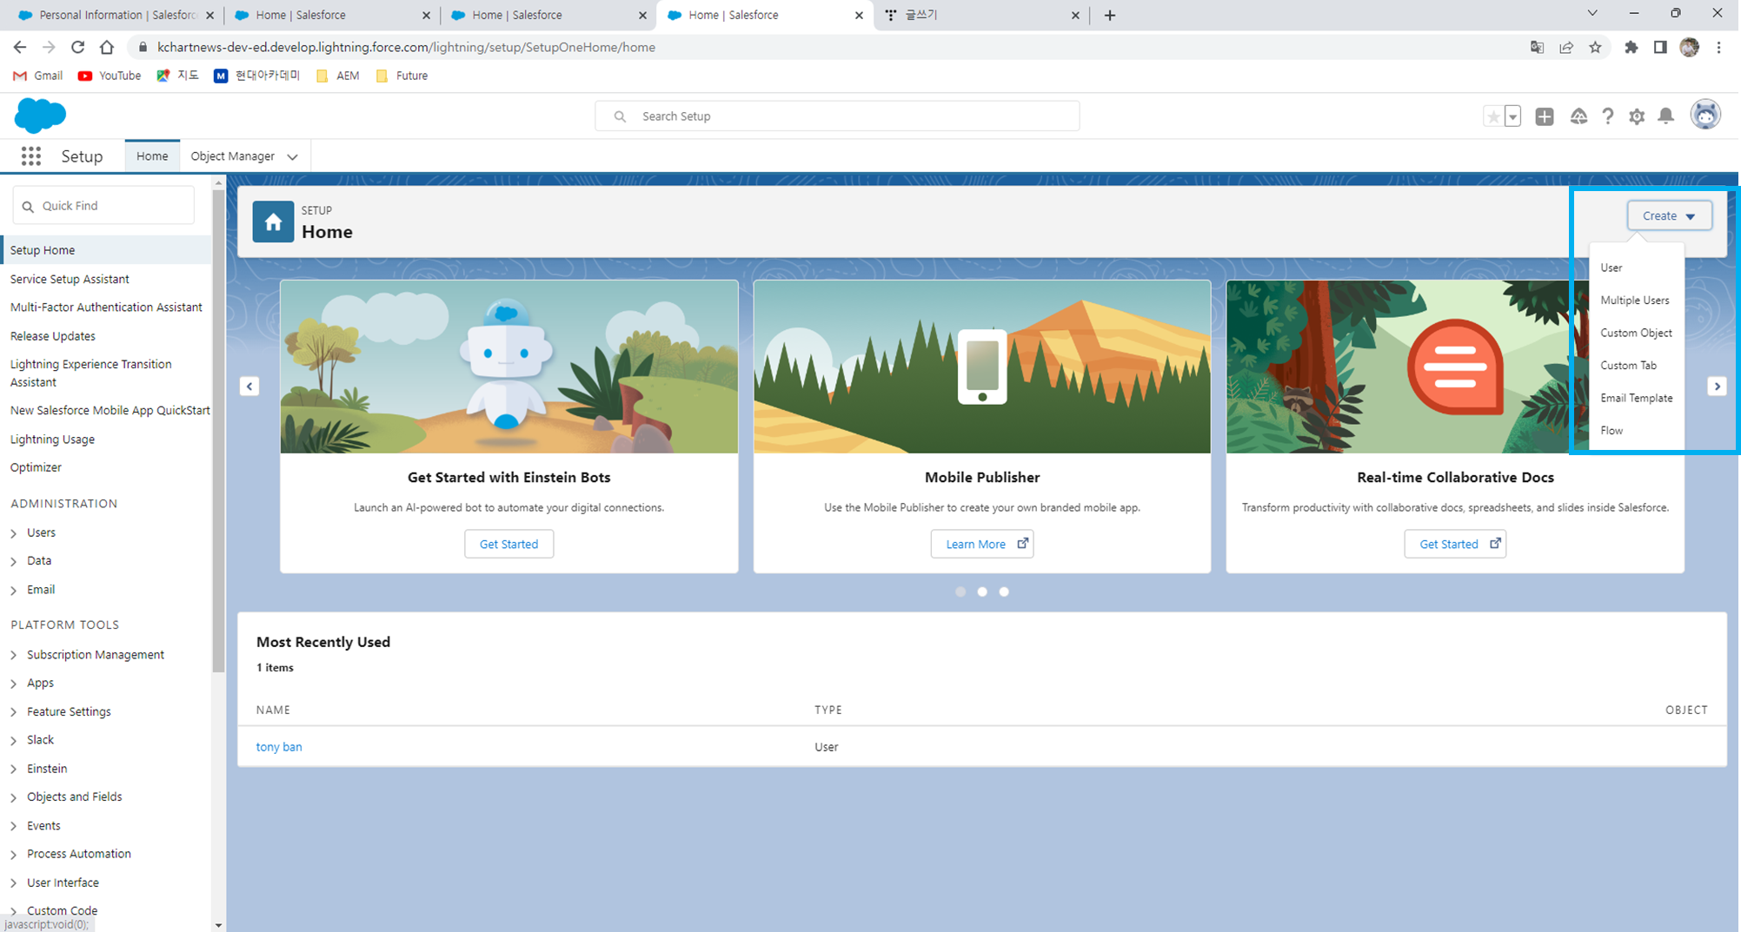Click the Search Setup field
This screenshot has width=1741, height=932.
click(837, 116)
